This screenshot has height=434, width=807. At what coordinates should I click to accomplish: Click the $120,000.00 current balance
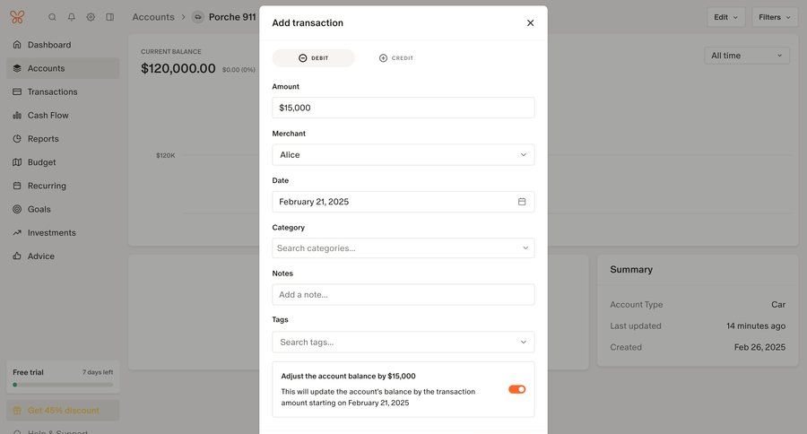pyautogui.click(x=178, y=68)
